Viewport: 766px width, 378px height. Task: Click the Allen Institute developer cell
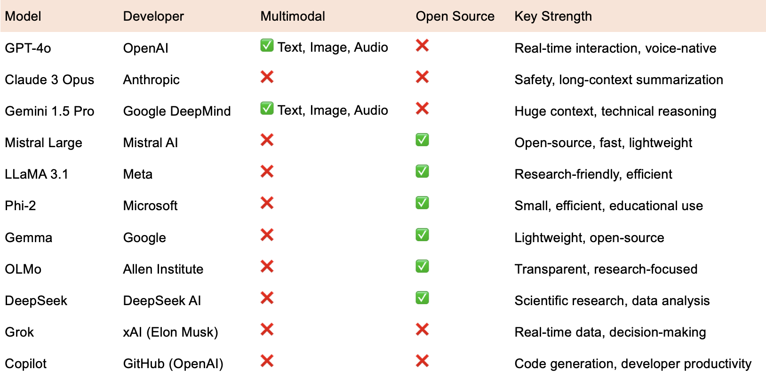[163, 269]
